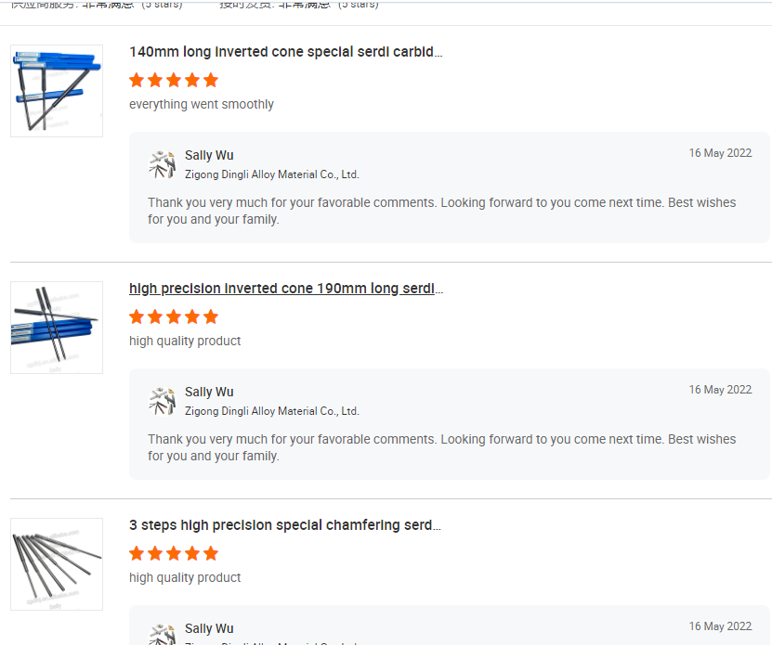Viewport: 772px width, 645px height.
Task: Open 'high precision inverted cone 190mm' product link
Action: pos(285,289)
